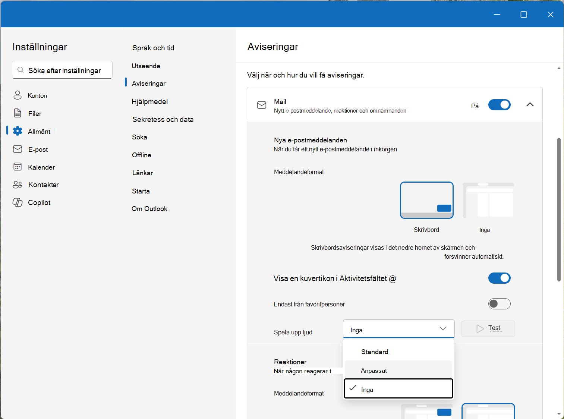Image resolution: width=564 pixels, height=419 pixels.
Task: Click the Allmänt gear icon
Action: [x=18, y=131]
